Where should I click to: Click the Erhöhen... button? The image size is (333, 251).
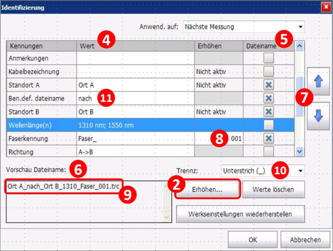point(207,190)
